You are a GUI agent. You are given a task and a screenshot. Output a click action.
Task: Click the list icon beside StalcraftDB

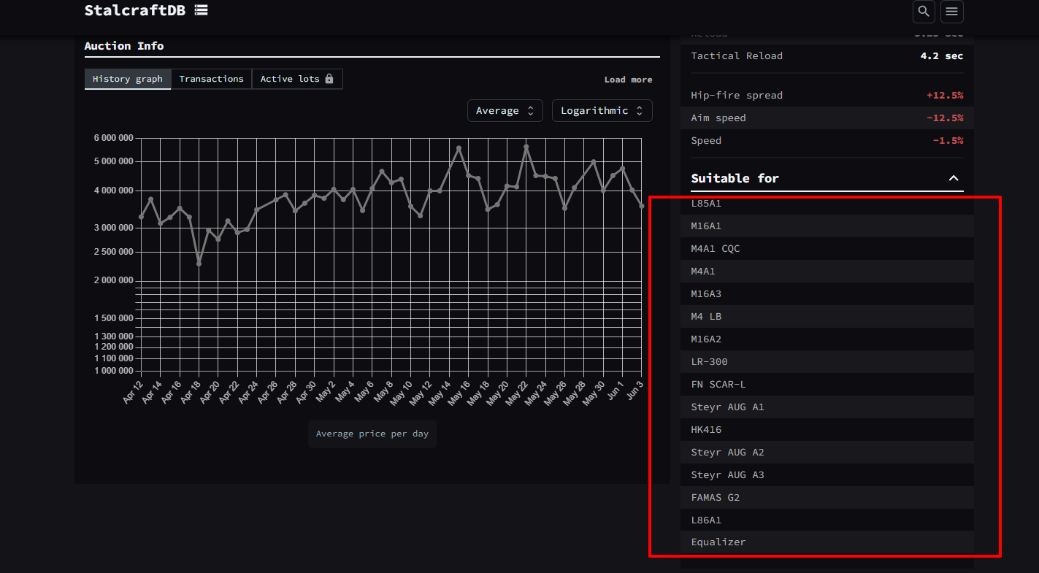pyautogui.click(x=201, y=10)
